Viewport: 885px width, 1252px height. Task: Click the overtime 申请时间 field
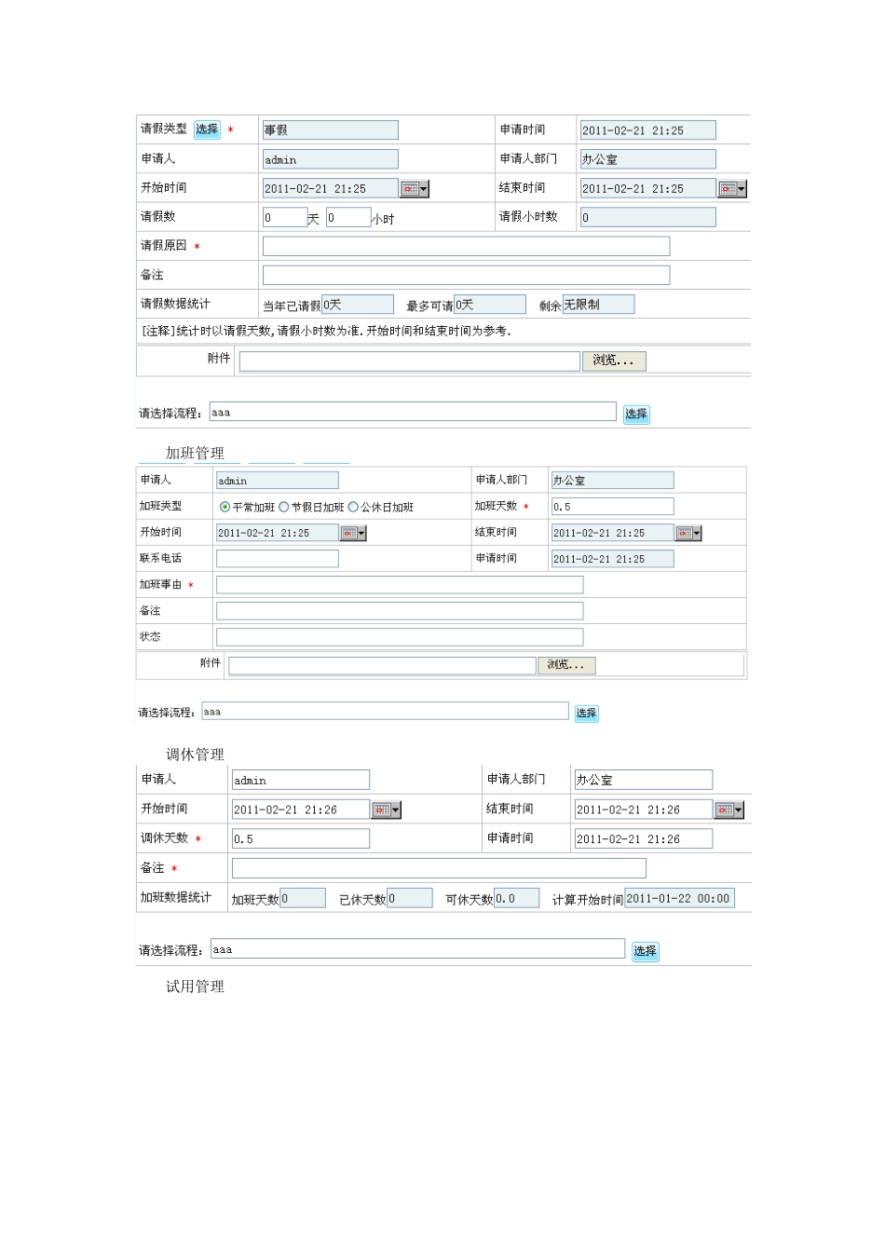click(x=612, y=559)
